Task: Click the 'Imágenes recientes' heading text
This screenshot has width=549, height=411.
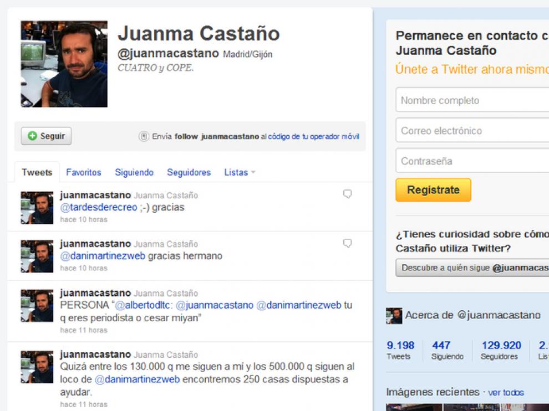Action: [x=433, y=392]
